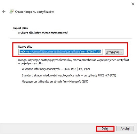Click the Nazwa pliku label
Screen dimensions: 137x134
[26, 47]
